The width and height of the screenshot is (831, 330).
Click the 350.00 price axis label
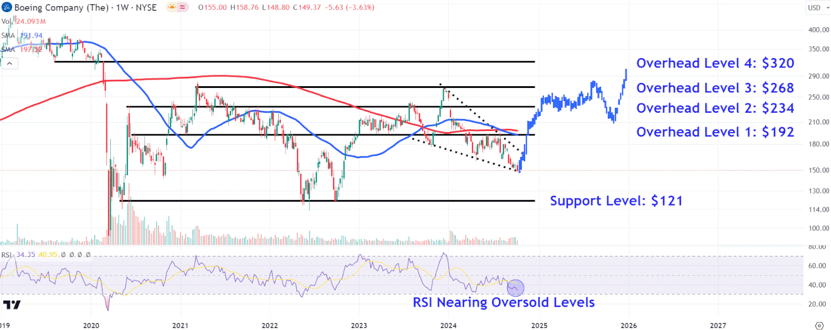tap(818, 49)
